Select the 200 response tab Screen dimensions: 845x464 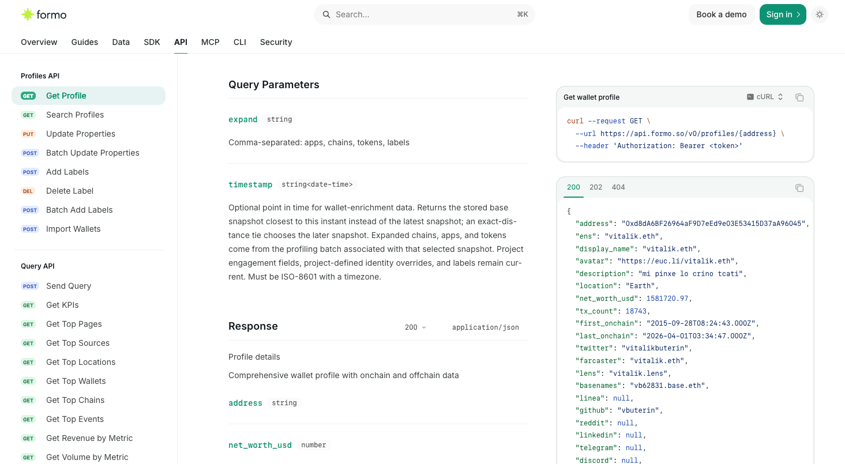pyautogui.click(x=573, y=187)
